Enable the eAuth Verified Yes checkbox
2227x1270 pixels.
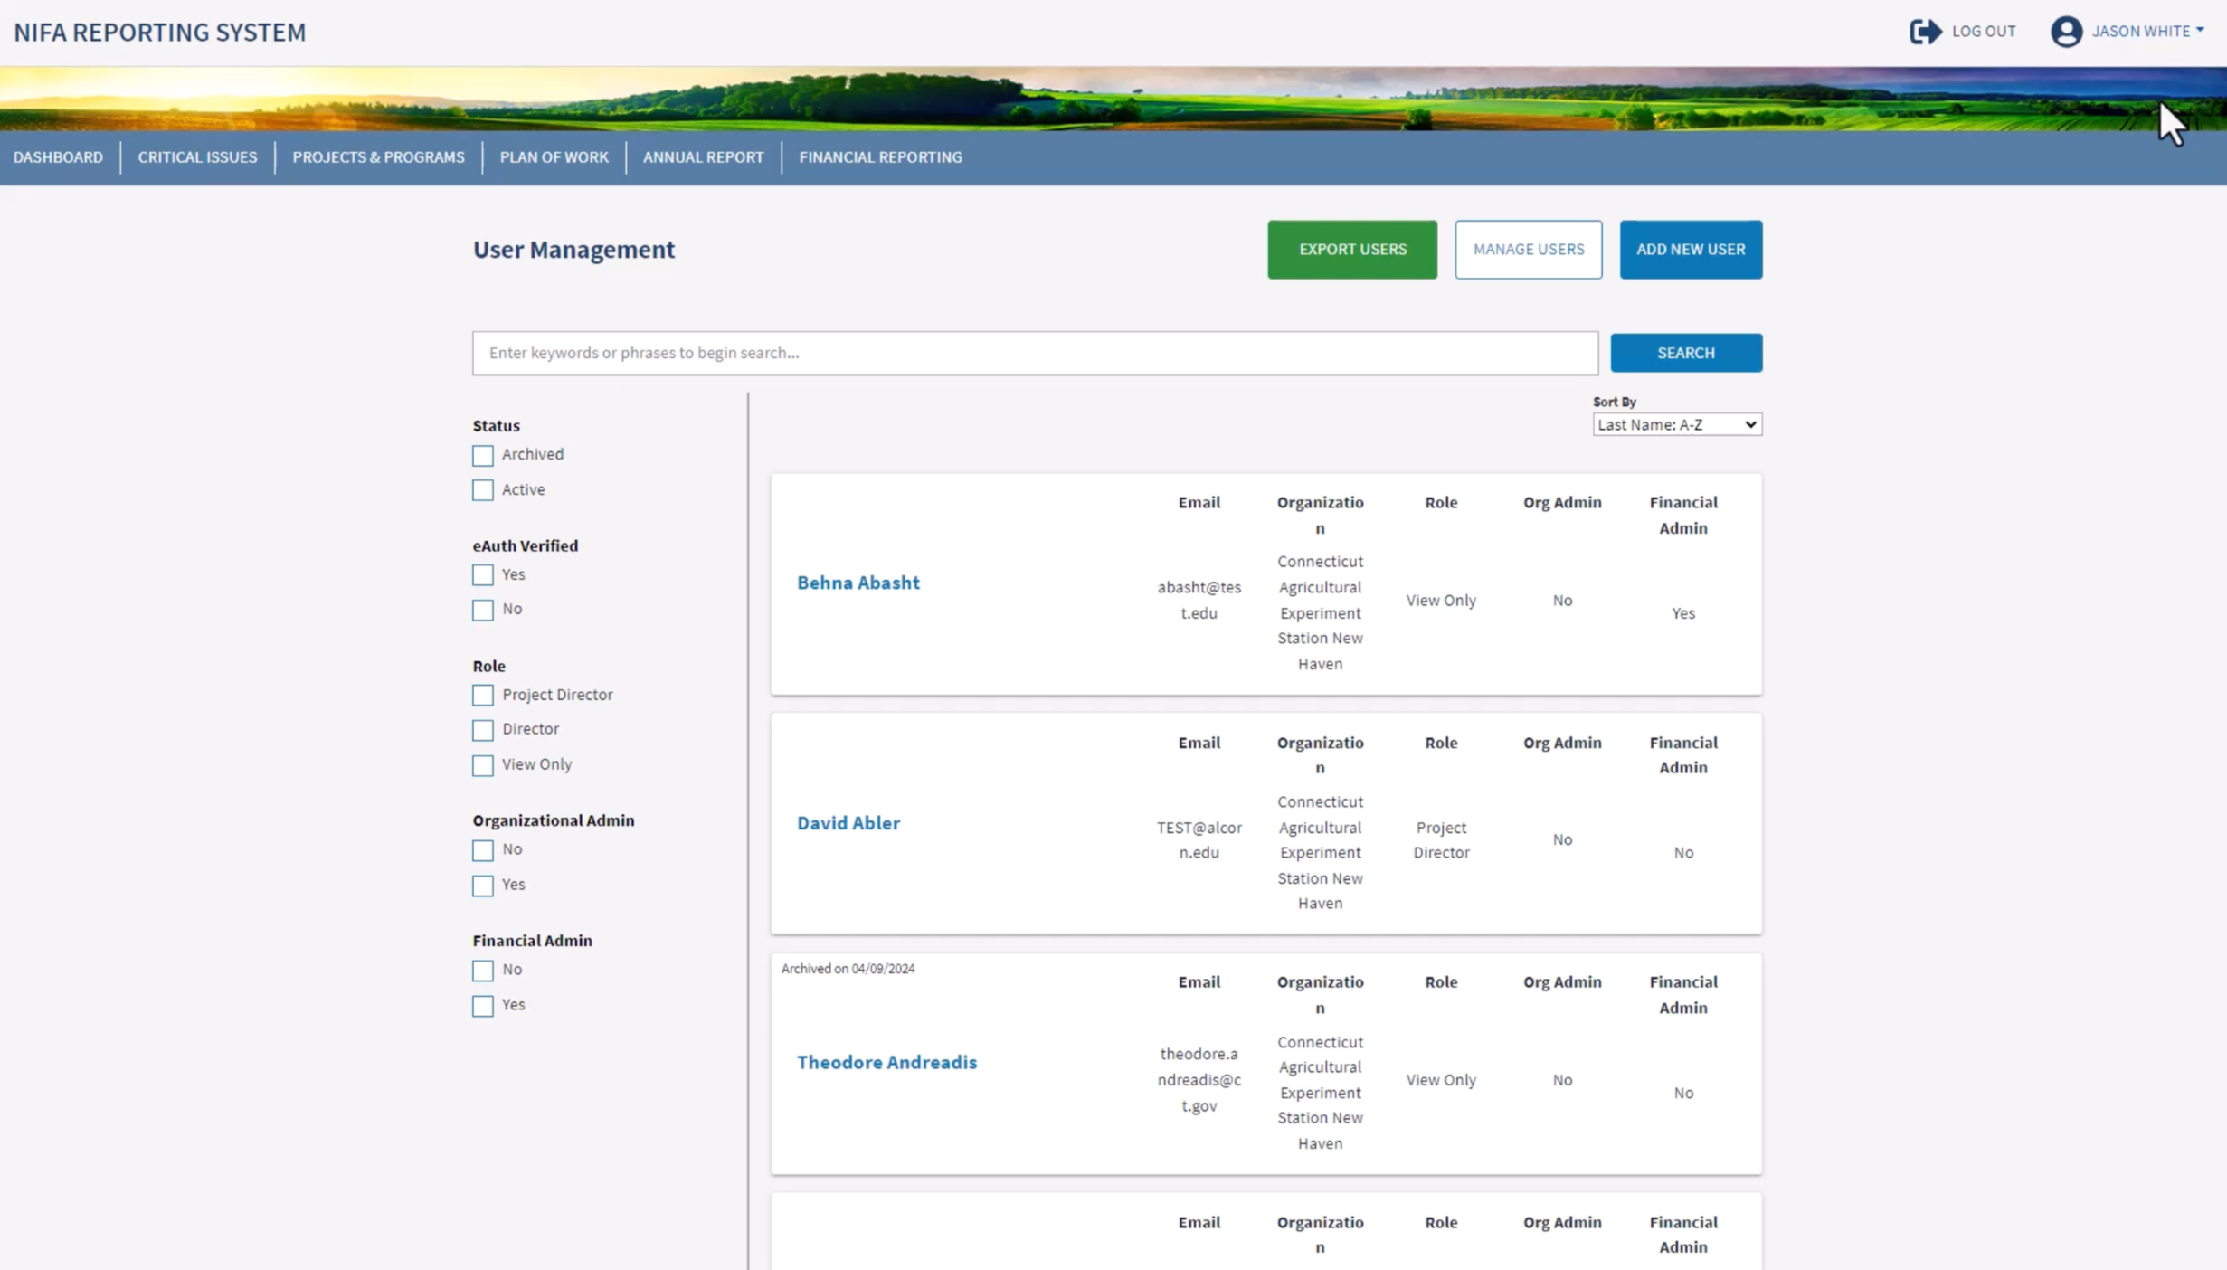(483, 575)
